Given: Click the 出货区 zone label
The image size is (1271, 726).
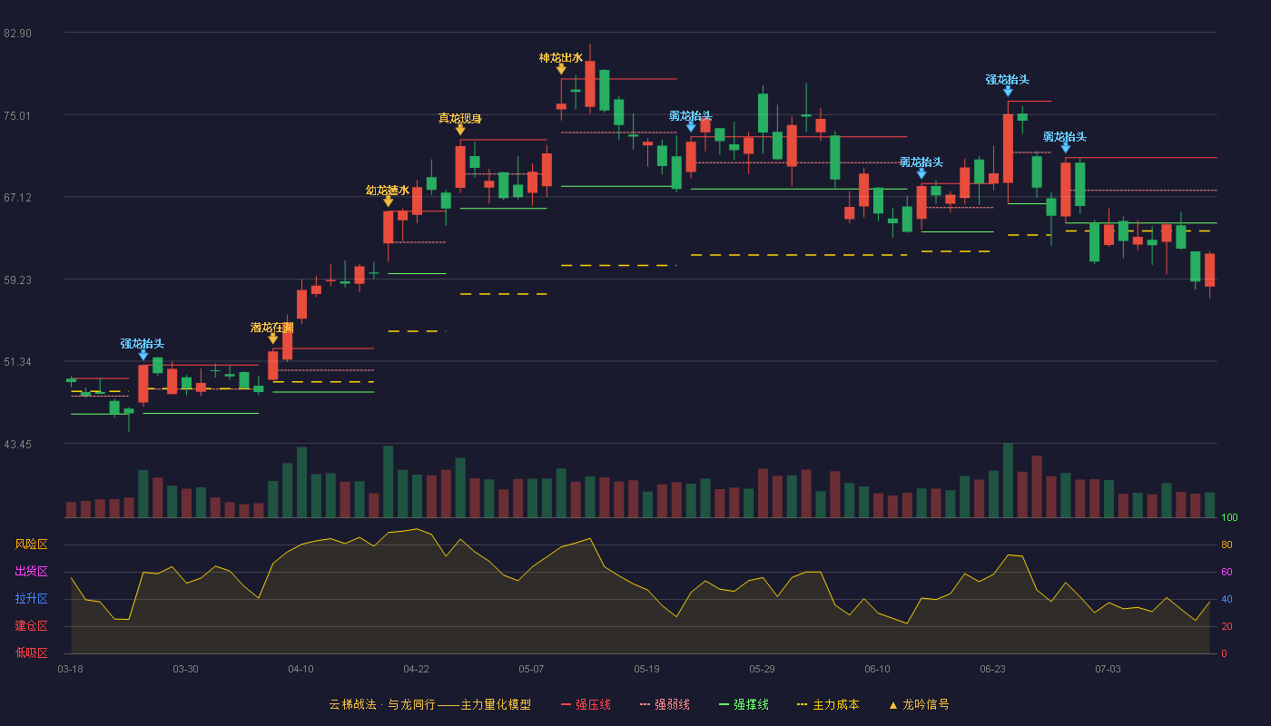Looking at the screenshot, I should (31, 572).
